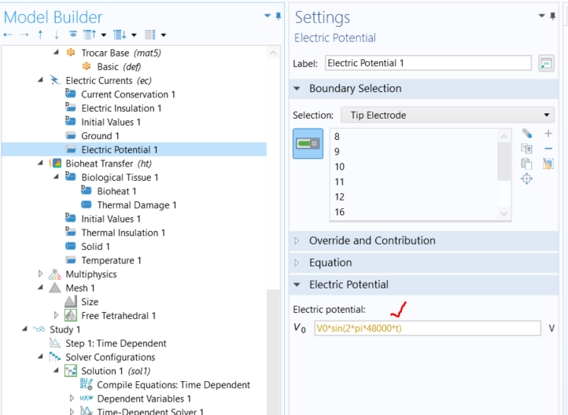Click the Move Up arrow in Model Builder
The image size is (568, 415).
(x=40, y=35)
